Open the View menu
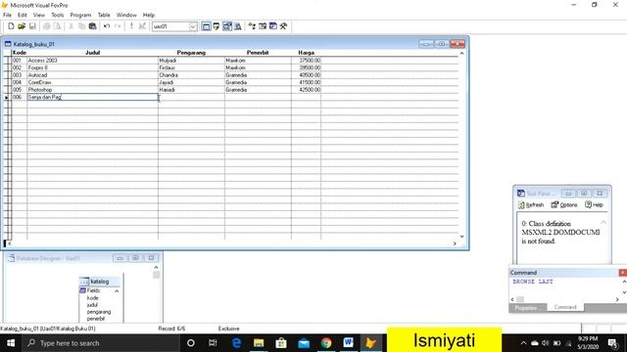Viewport: 627px width, 352px height. coord(39,16)
